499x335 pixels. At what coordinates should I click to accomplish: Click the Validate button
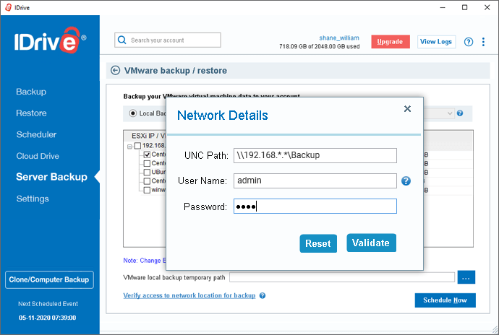point(372,243)
